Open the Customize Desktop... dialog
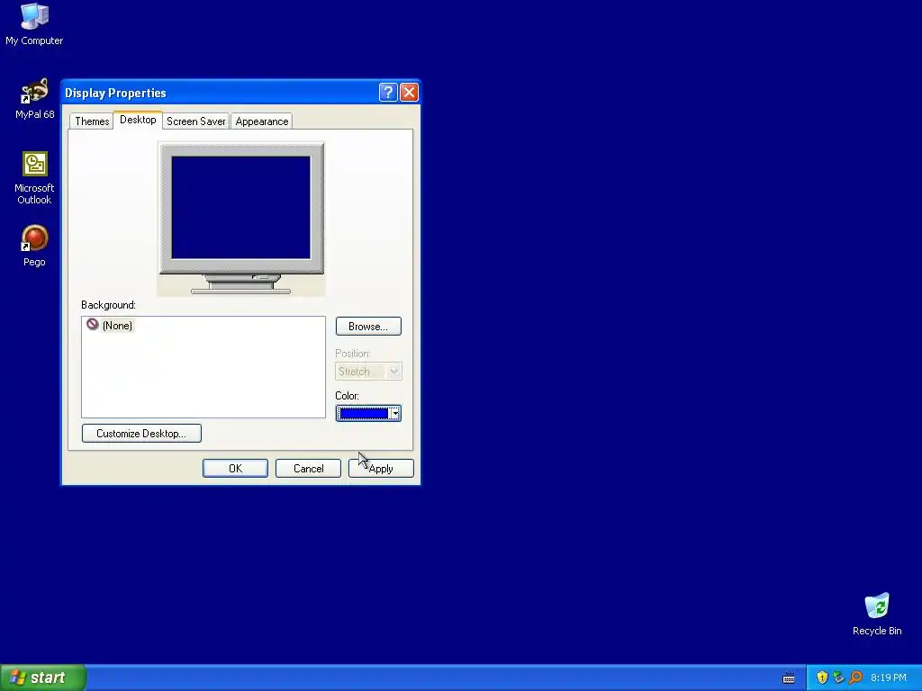This screenshot has width=922, height=691. 141,433
